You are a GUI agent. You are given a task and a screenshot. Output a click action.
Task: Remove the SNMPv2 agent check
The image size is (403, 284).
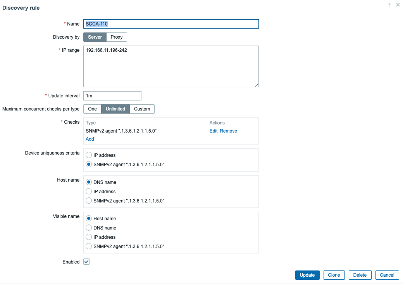228,131
